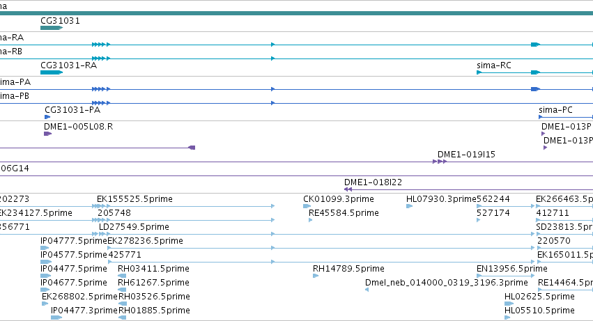Select the CG31031-RA transcript arrow
Viewport: 593px width, 321px height.
52,72
